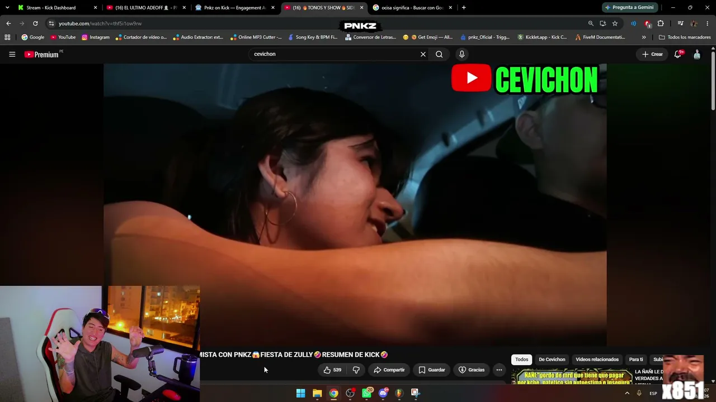Screen dimensions: 716x402
Task: Open the Cortador de video bookmark
Action: coord(142,37)
